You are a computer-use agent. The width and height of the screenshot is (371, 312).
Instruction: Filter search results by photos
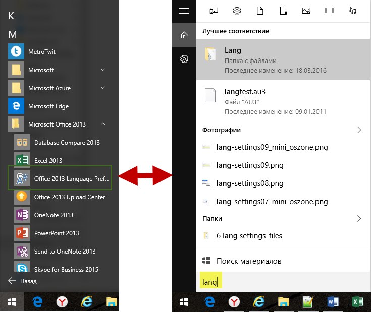(306, 11)
